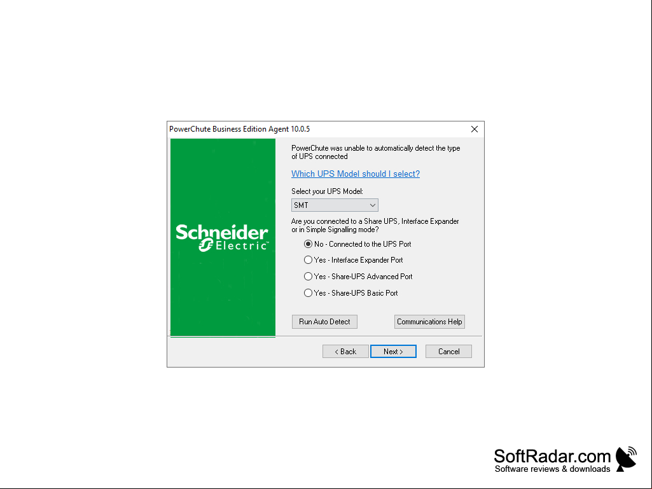Screen dimensions: 652x489
Task: Open Communications Help
Action: point(429,322)
